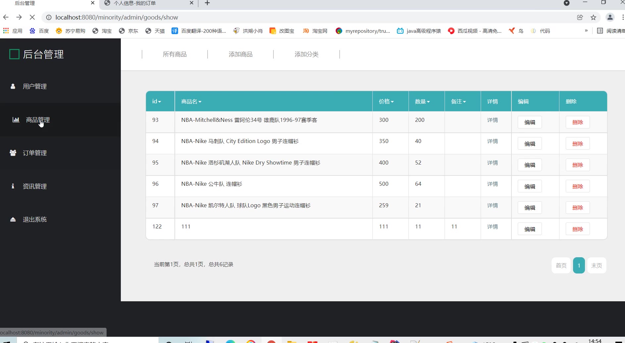Click the eject icon beside 退出系统
The width and height of the screenshot is (625, 343).
(x=13, y=220)
